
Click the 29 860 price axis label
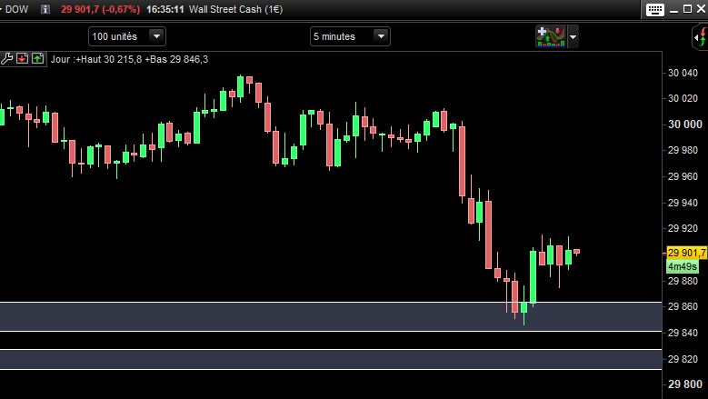pos(683,306)
